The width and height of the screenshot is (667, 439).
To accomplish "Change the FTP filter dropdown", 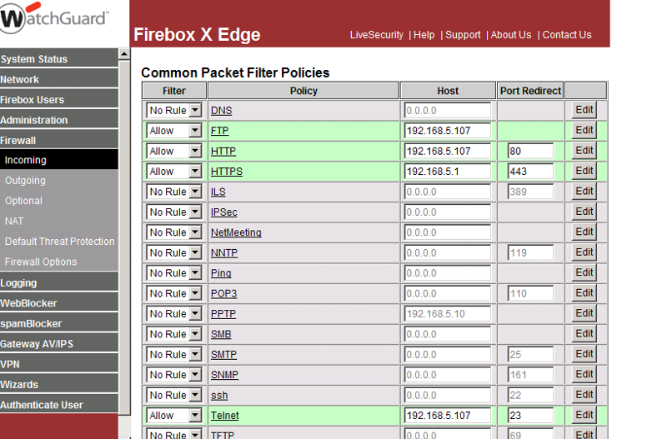I will (174, 131).
